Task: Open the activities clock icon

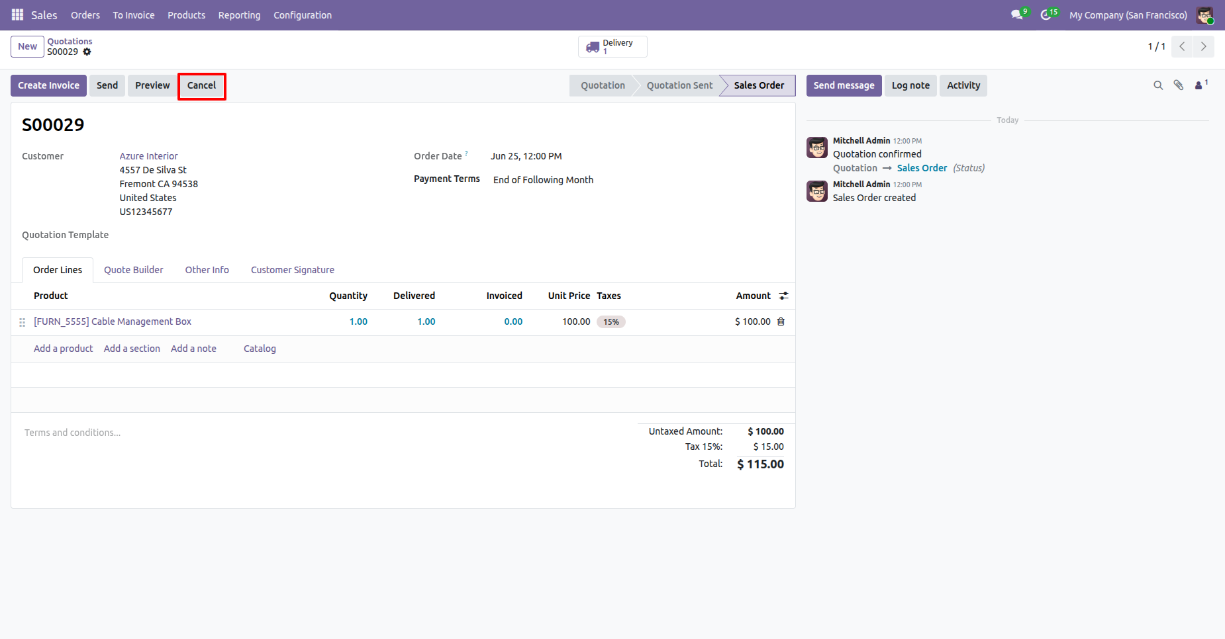Action: point(1046,15)
